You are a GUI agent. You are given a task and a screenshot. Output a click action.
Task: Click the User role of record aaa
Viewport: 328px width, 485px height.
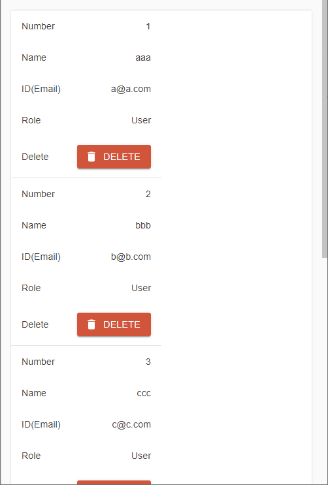[141, 120]
